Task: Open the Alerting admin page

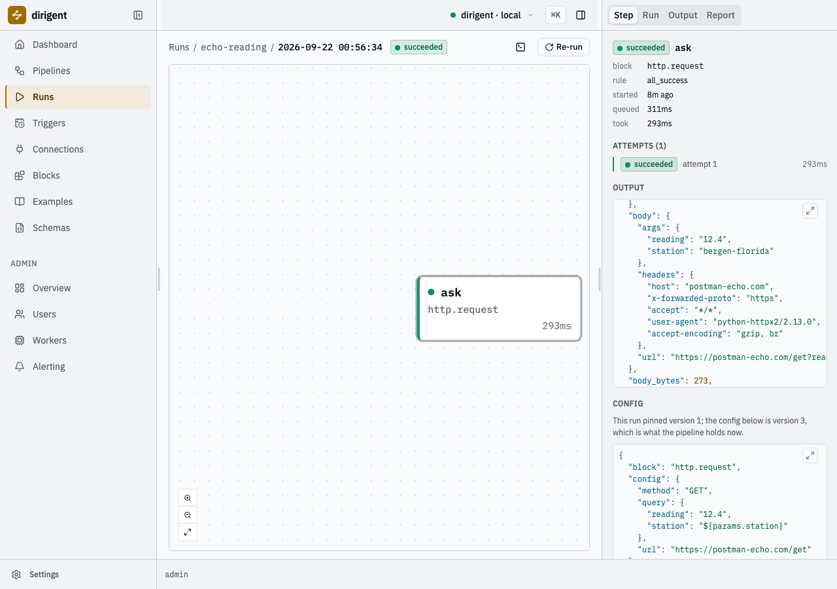Action: (78, 366)
